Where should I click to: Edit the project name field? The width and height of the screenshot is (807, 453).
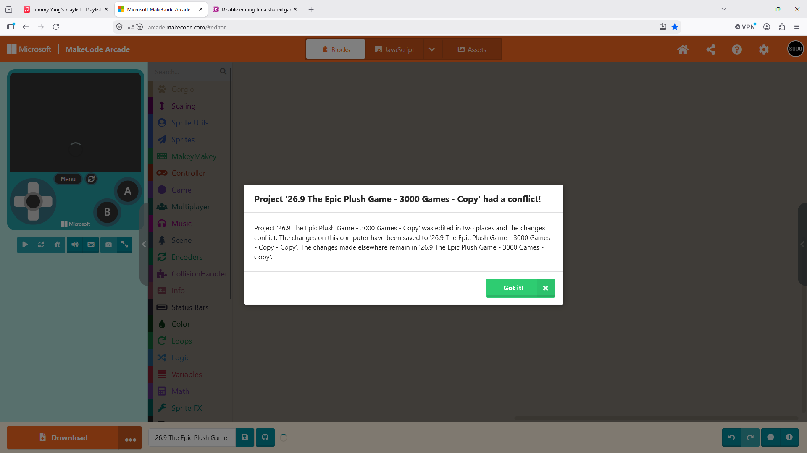(x=192, y=438)
